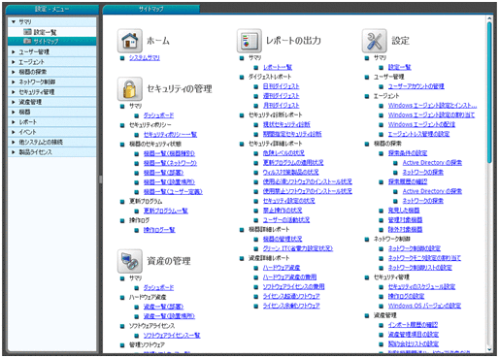Expand the イベント group
499x358 pixels.
pyautogui.click(x=14, y=132)
